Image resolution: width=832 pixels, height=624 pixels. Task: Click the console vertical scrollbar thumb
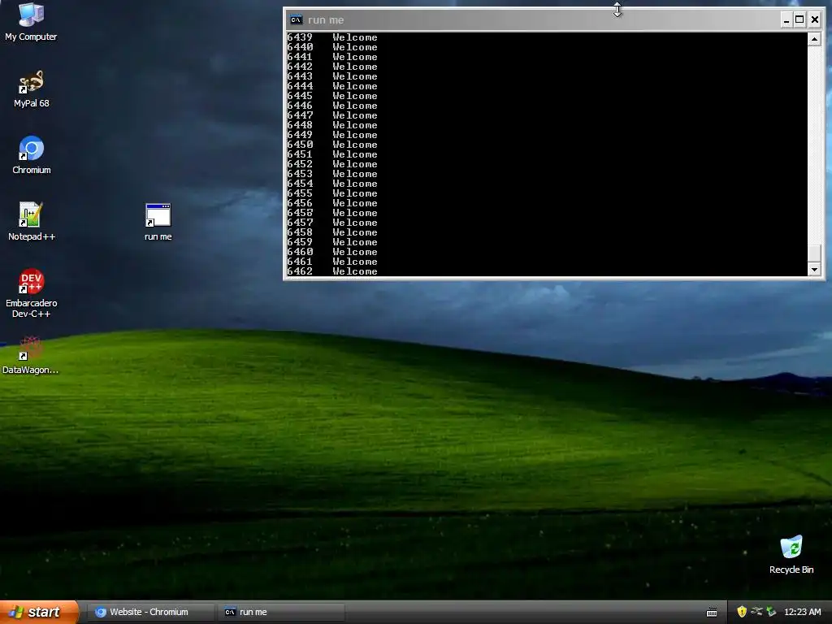(x=814, y=253)
